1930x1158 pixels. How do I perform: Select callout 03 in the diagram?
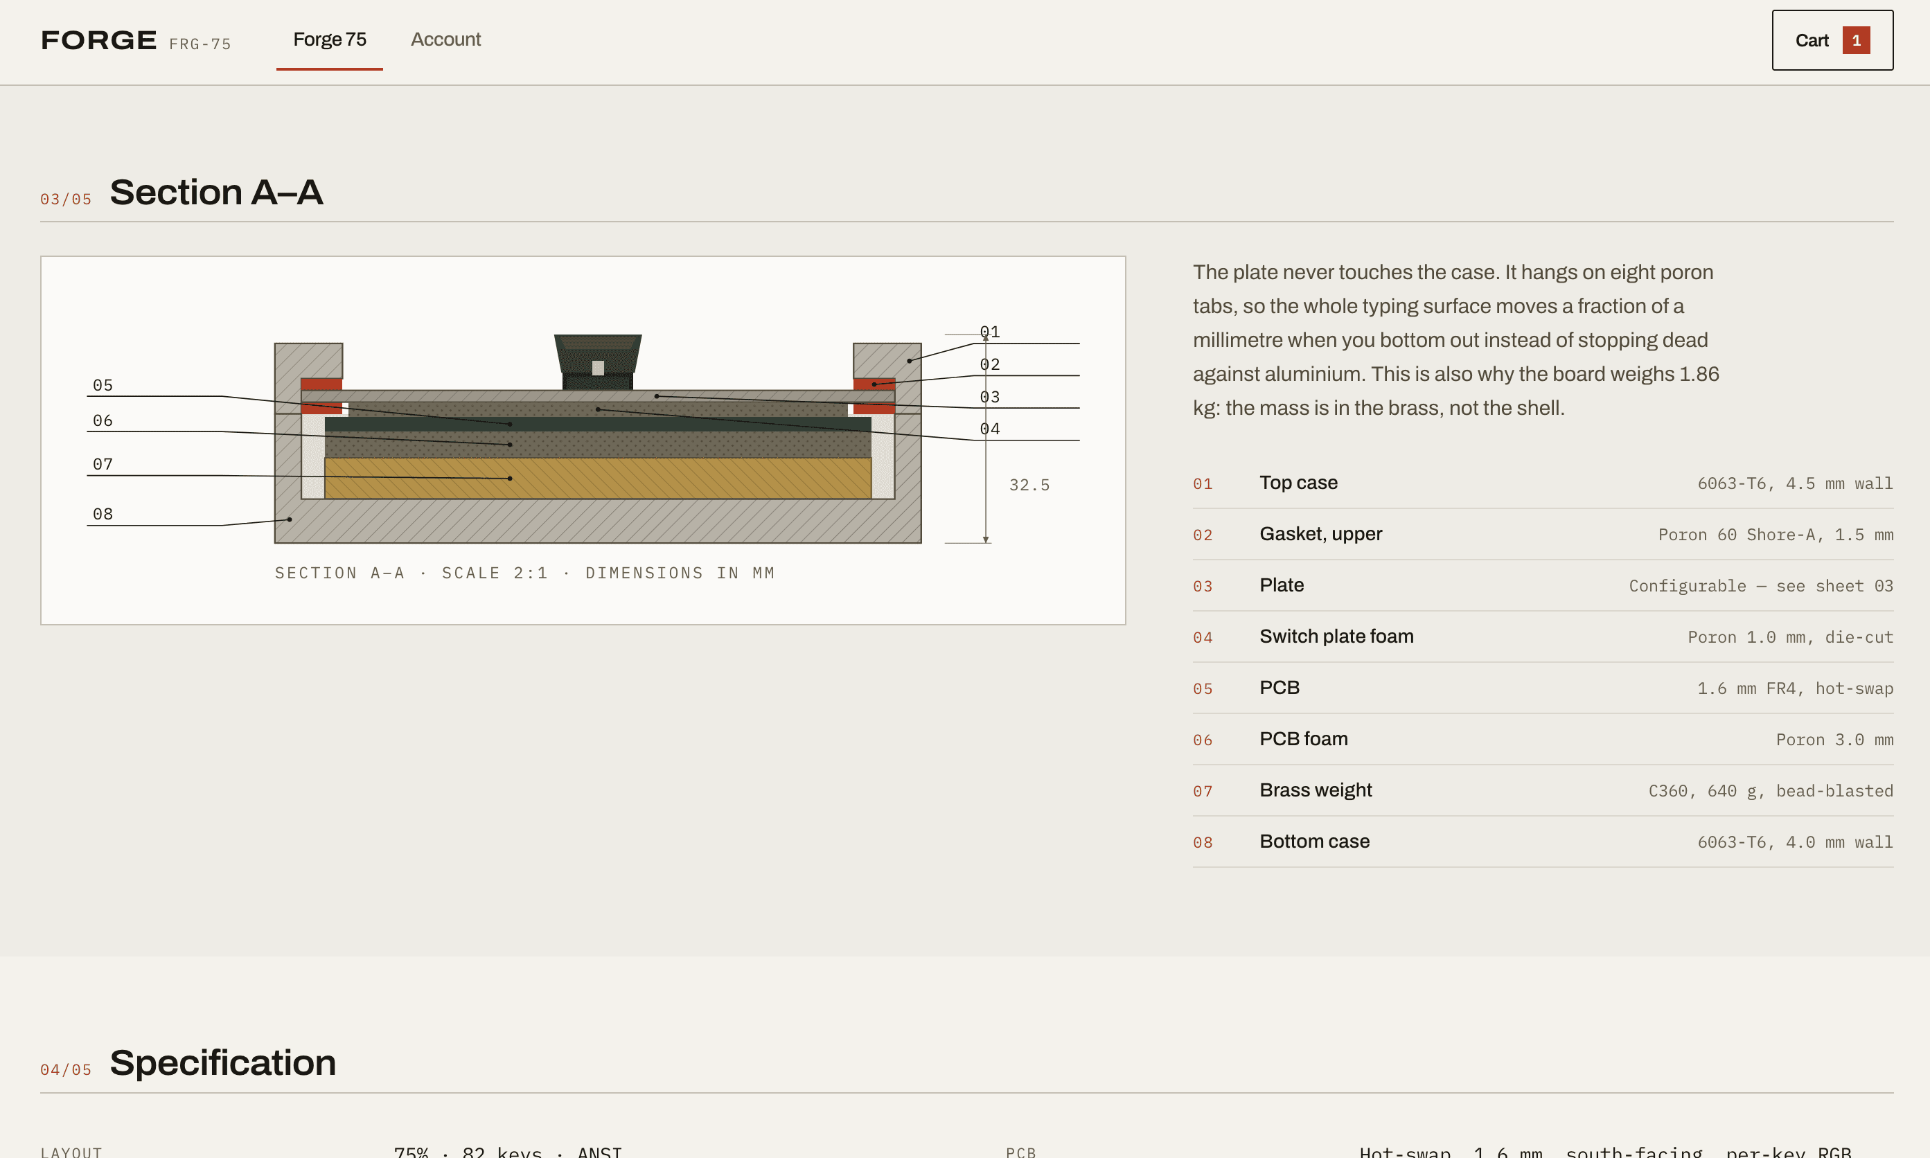[989, 397]
